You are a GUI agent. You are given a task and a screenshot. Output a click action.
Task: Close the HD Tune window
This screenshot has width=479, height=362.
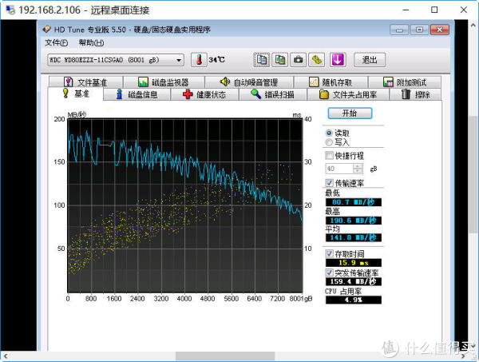(x=440, y=30)
